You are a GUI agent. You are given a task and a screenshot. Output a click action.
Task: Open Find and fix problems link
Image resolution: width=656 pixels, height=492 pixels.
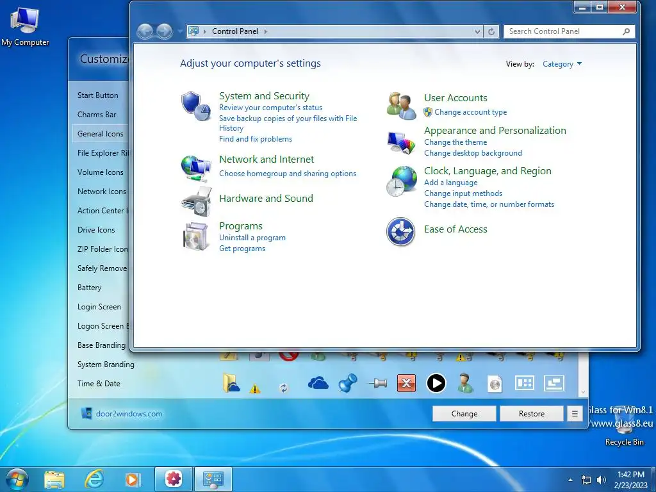point(256,139)
